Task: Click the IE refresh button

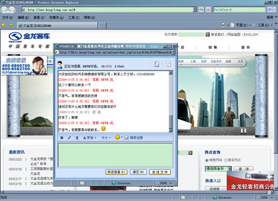Action: pos(201,9)
